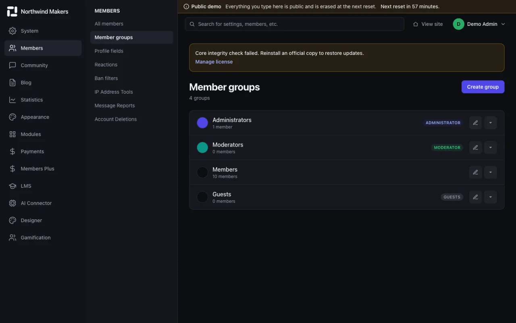Click the home icon beside View site
The width and height of the screenshot is (516, 323).
click(416, 24)
